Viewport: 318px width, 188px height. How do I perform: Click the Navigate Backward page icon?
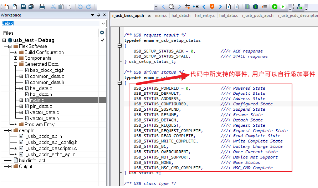(x=228, y=7)
